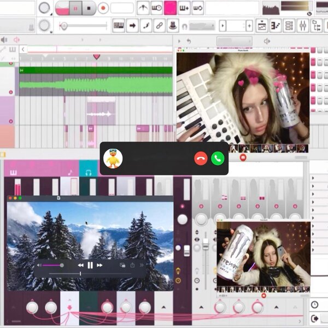Click the right arrow icon in toolbar
Screen dimensions: 328x328
tap(132, 26)
